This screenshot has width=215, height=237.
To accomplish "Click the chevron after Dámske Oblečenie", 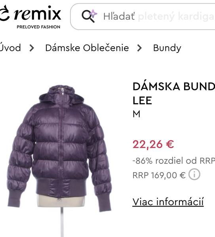I will click(139, 48).
